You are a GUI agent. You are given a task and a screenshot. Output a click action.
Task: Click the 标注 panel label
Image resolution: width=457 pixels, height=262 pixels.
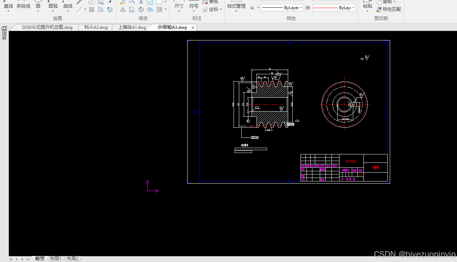[x=197, y=18]
